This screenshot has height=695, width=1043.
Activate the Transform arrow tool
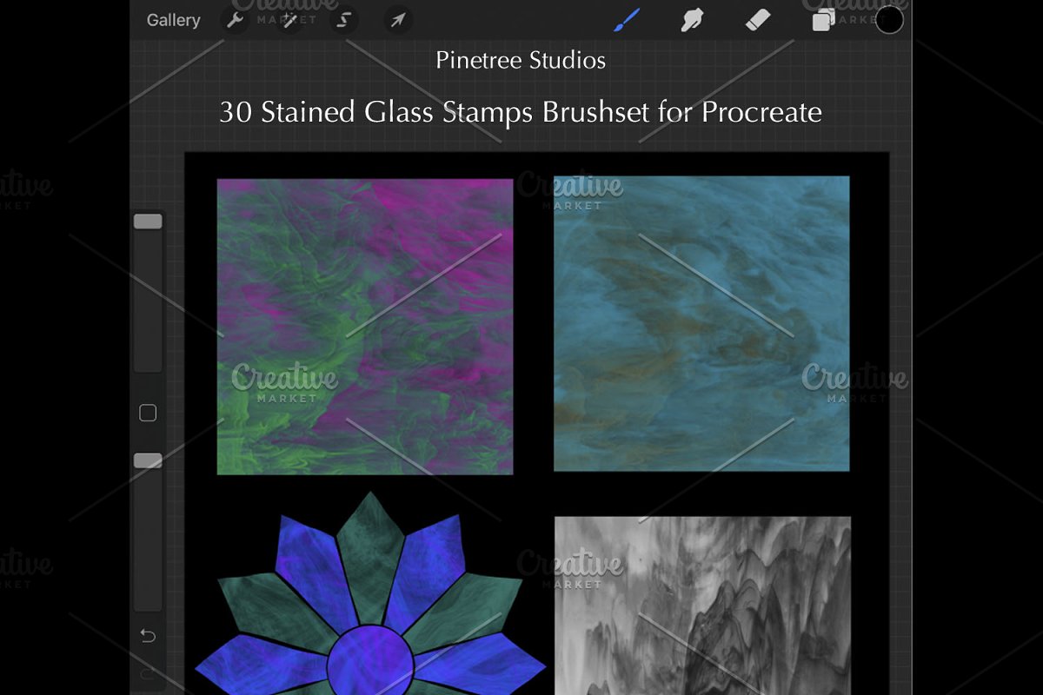(398, 19)
